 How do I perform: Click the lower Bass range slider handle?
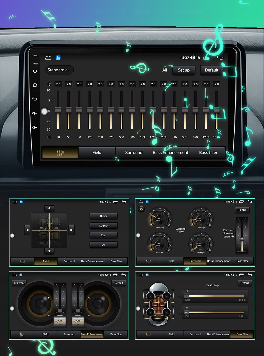point(186,312)
